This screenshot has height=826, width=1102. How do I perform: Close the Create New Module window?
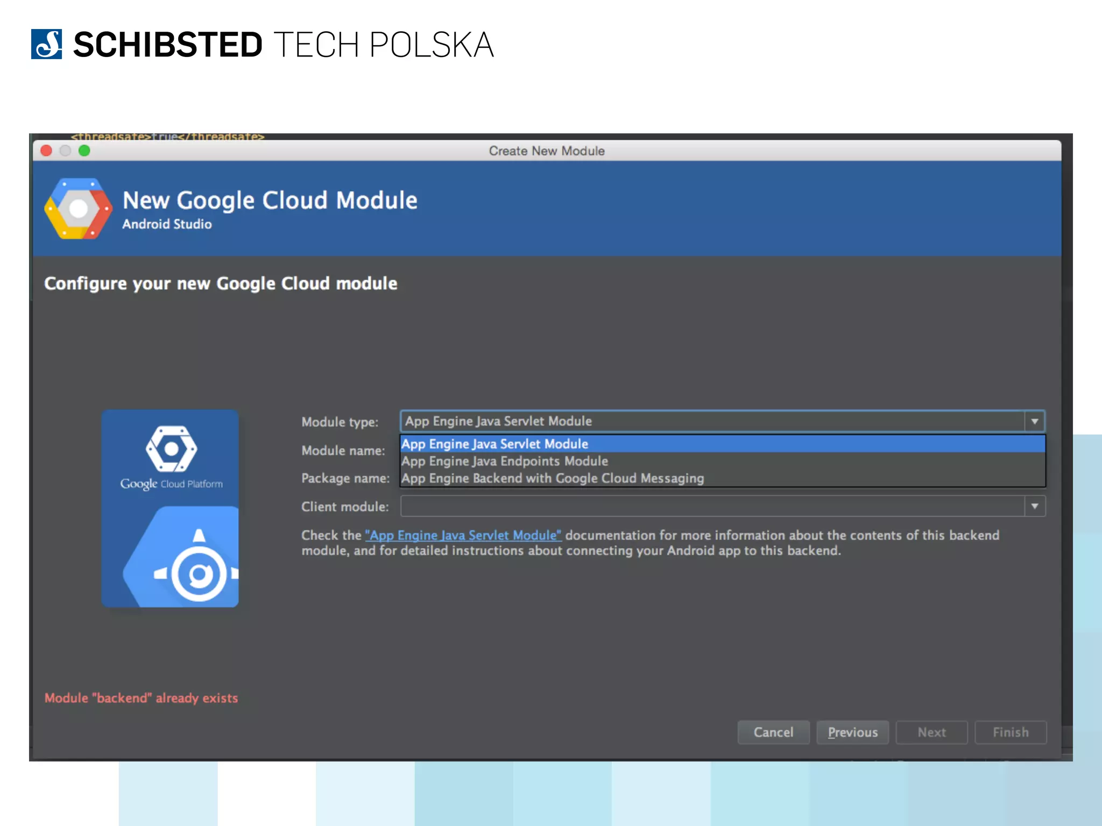pyautogui.click(x=46, y=151)
